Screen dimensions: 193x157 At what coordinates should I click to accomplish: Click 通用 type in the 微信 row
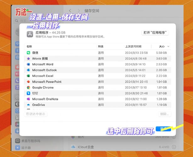[101, 53]
